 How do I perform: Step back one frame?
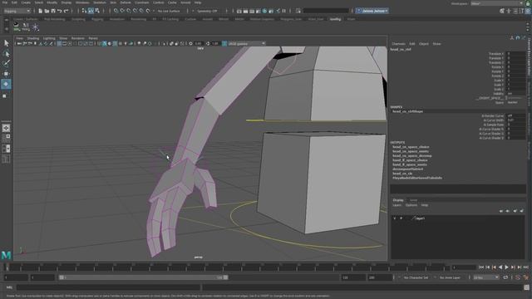pyautogui.click(x=488, y=267)
